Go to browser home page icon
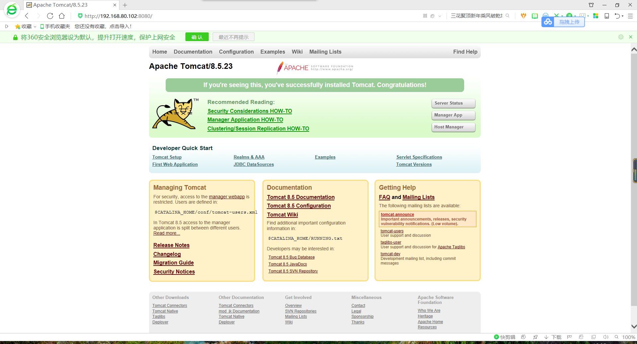The height and width of the screenshot is (344, 637). pyautogui.click(x=62, y=16)
